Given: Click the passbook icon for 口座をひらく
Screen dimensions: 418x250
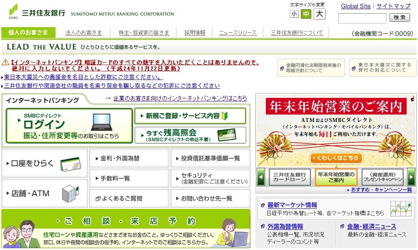Looking at the screenshot, I should click(x=71, y=164).
